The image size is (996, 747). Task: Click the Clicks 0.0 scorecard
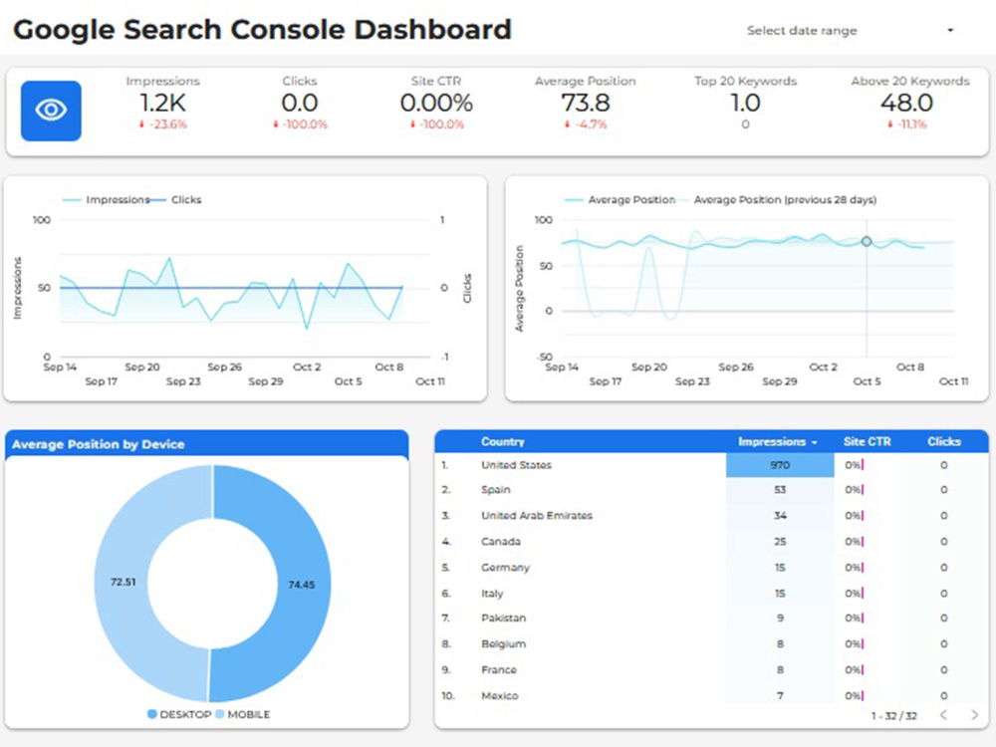(x=299, y=103)
